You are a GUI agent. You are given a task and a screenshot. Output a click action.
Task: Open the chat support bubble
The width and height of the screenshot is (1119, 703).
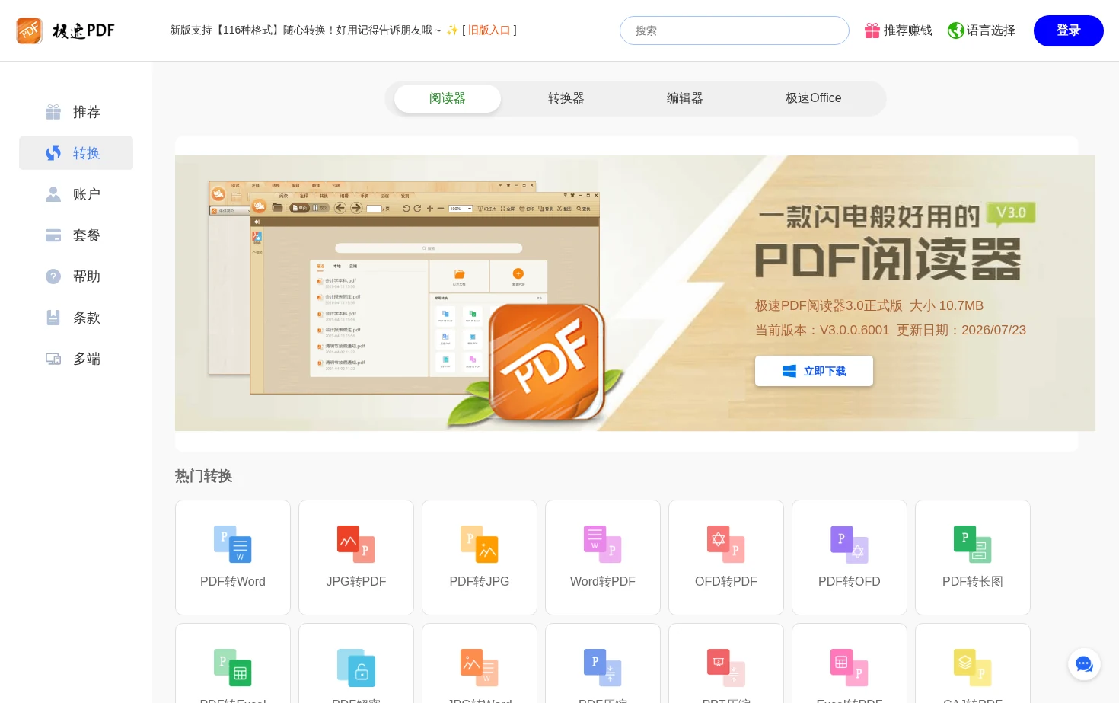[1084, 664]
